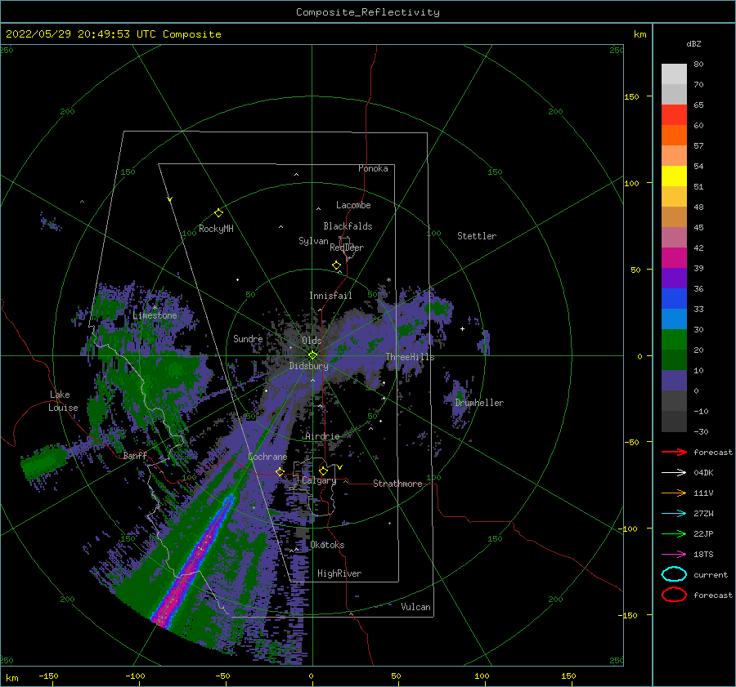This screenshot has width=736, height=687.
Task: Click the yellow 54–51 dBZ swatch
Action: (674, 176)
